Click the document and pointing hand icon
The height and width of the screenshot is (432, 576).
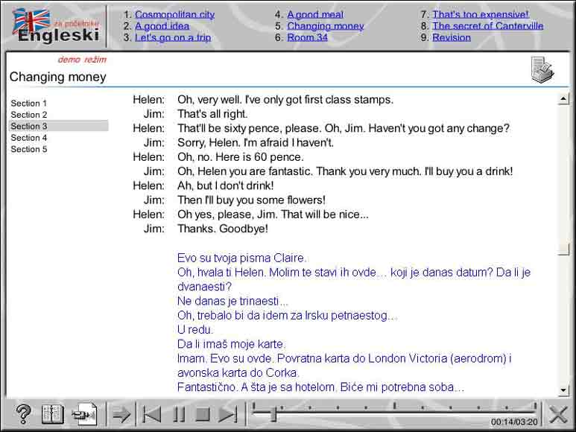point(85,414)
